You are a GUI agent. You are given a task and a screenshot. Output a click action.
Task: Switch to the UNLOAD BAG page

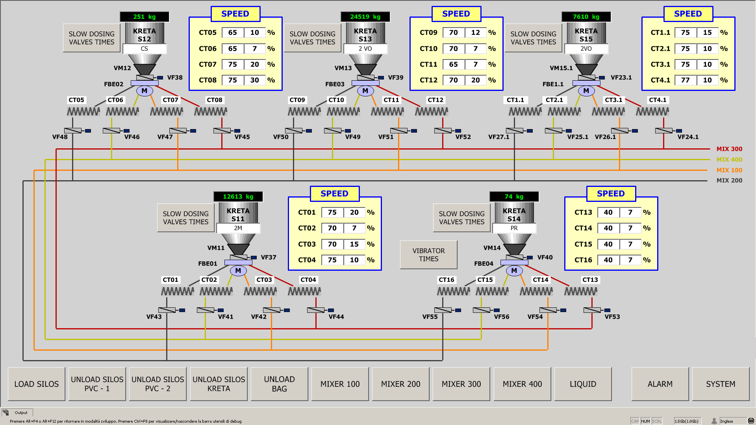coord(279,384)
